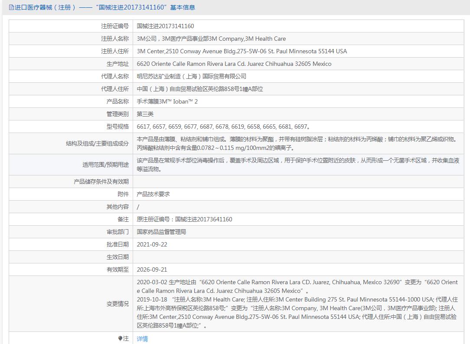The image size is (470, 344).
Task: Select the 2020-03-02 change record line
Action: (297, 286)
